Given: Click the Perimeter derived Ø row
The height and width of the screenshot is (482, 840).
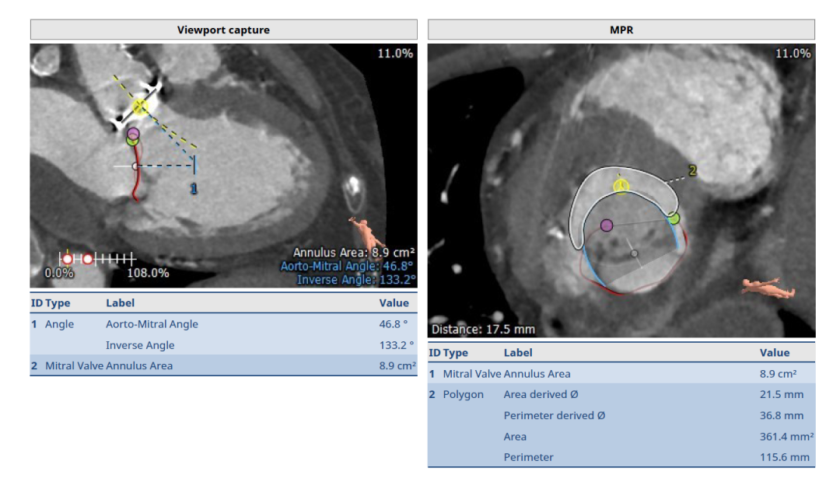Looking at the screenshot, I should 621,416.
